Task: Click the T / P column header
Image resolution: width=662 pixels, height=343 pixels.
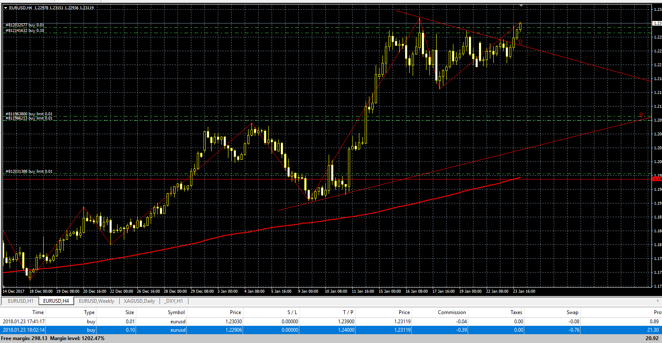Action: [x=327, y=312]
